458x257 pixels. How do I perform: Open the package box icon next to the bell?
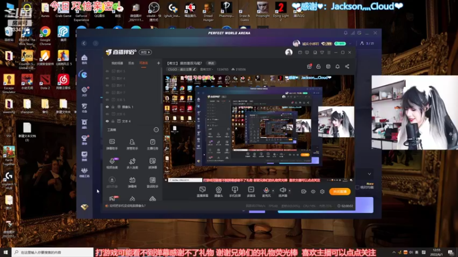(x=328, y=66)
